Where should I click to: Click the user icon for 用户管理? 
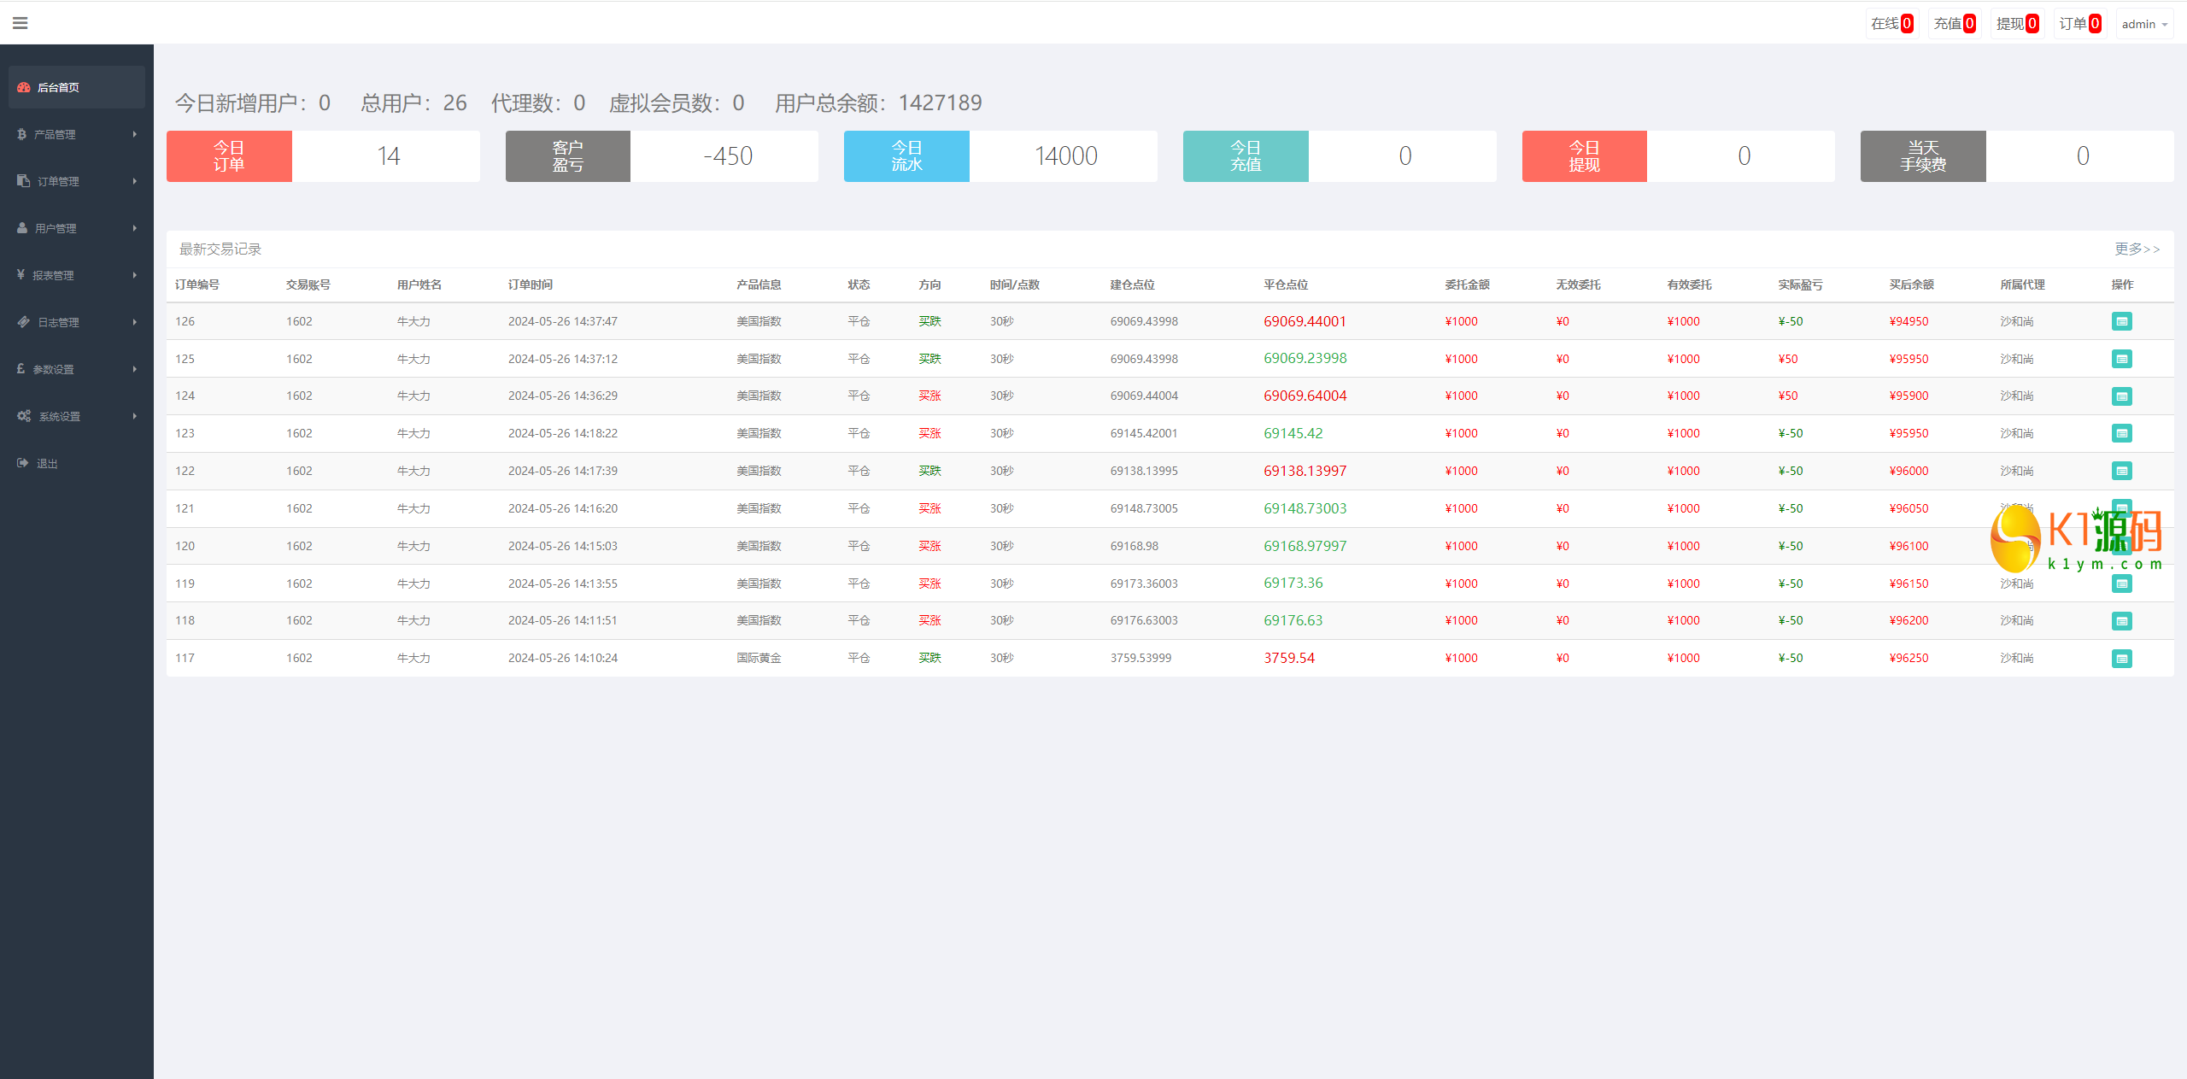[22, 228]
